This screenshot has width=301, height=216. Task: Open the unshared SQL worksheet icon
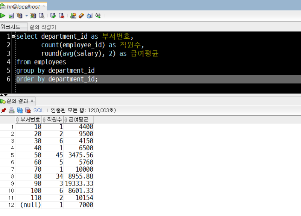[x=73, y=15]
